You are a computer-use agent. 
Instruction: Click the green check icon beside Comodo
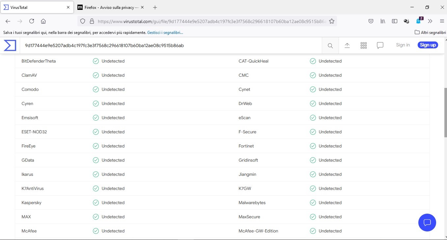tap(96, 90)
